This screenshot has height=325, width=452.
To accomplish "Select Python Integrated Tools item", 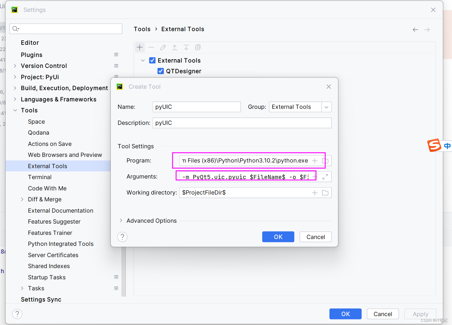I will (61, 244).
